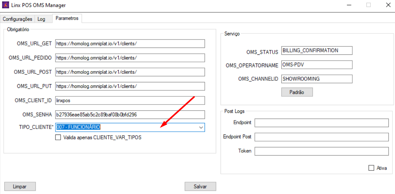Click the OMS_STATUS field with BILLING_CONFIRMATION

(317, 50)
